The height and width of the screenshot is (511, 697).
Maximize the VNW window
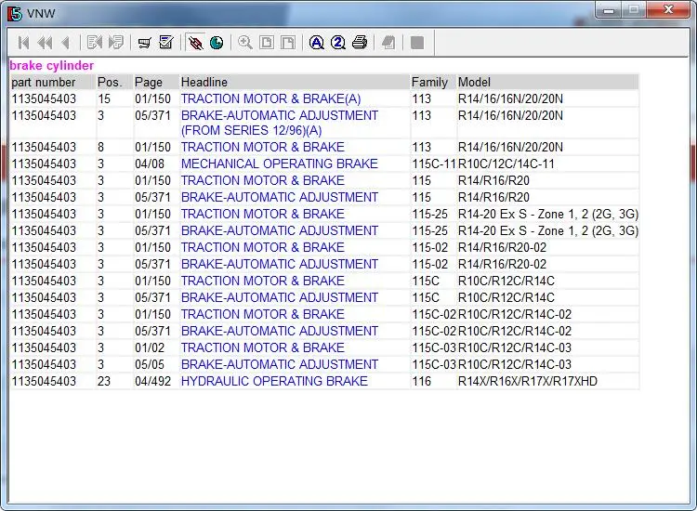click(634, 10)
